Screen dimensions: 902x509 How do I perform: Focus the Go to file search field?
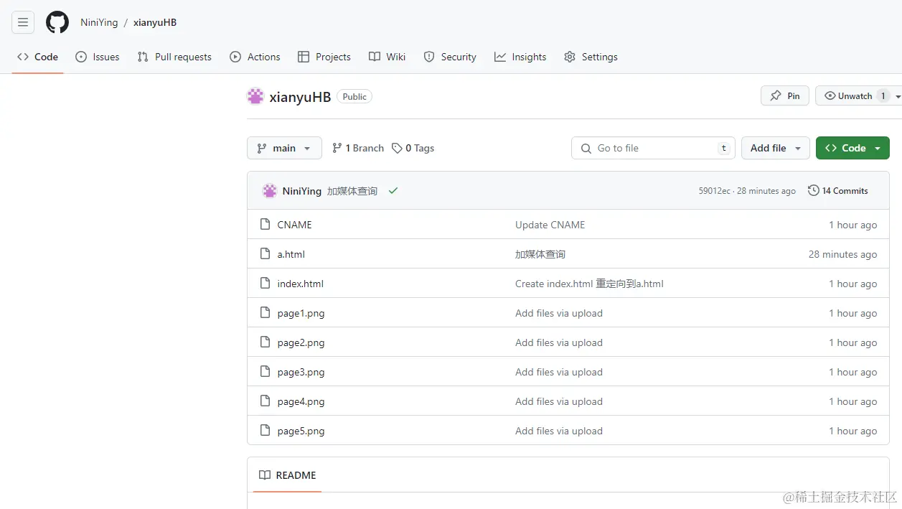tap(654, 148)
